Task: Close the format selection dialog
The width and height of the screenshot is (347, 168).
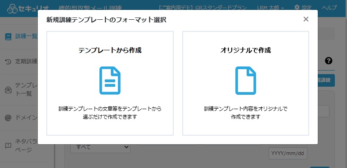Action: pos(306,19)
